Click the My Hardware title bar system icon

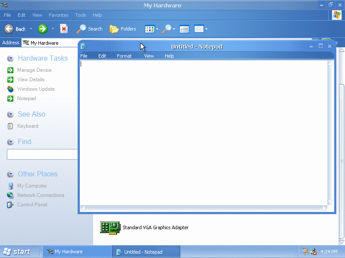(4, 4)
